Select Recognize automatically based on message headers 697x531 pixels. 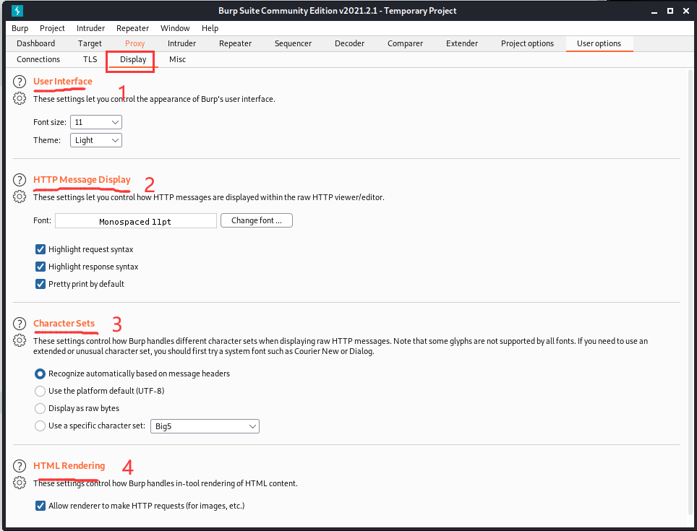point(40,374)
